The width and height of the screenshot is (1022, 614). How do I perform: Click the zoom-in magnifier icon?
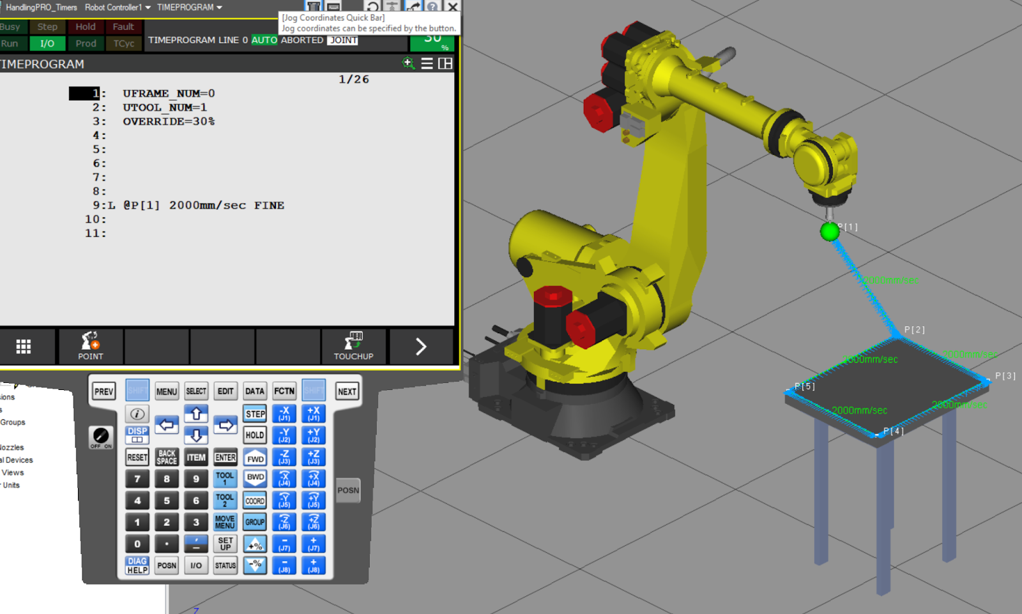click(408, 63)
